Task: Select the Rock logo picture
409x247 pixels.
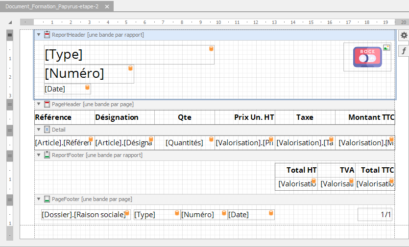Action: pyautogui.click(x=366, y=58)
